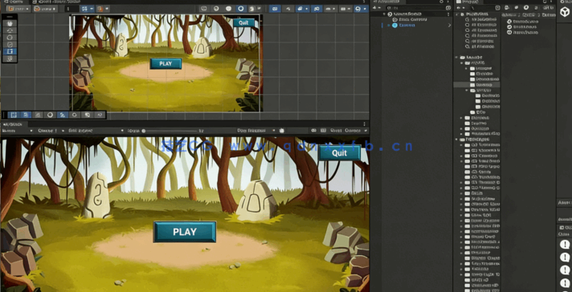Viewport: 572px width, 292px height.
Task: Open the Pivot/Center handle position dropdown
Action: point(18,9)
